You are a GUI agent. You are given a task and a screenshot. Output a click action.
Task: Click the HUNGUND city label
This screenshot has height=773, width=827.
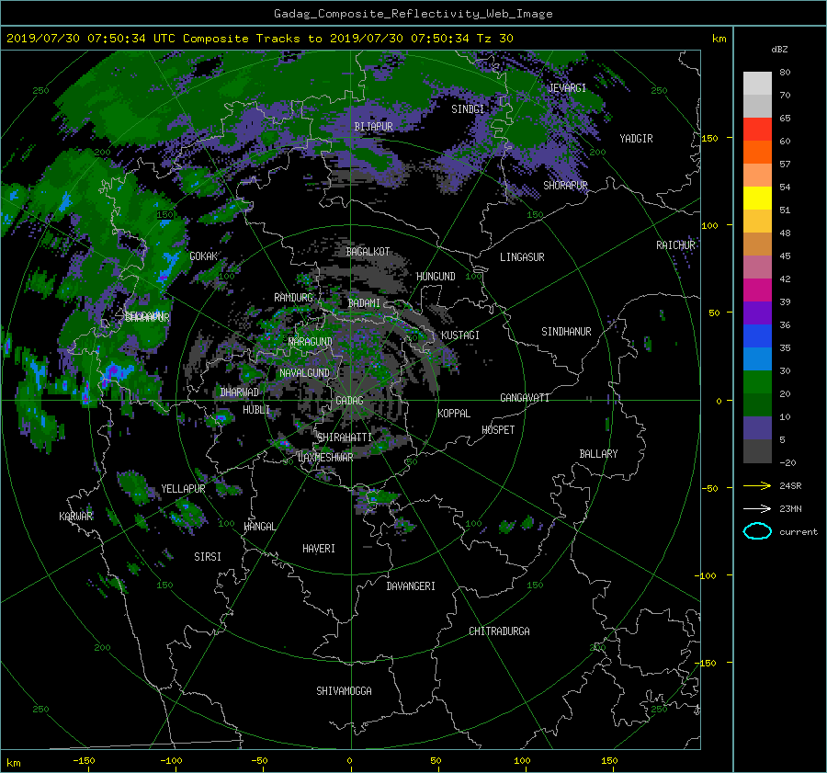pos(436,277)
